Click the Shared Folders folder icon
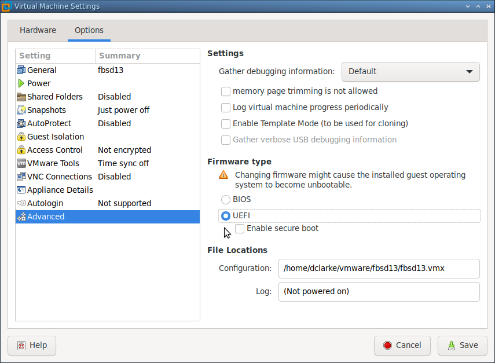The width and height of the screenshot is (495, 363). tap(21, 97)
